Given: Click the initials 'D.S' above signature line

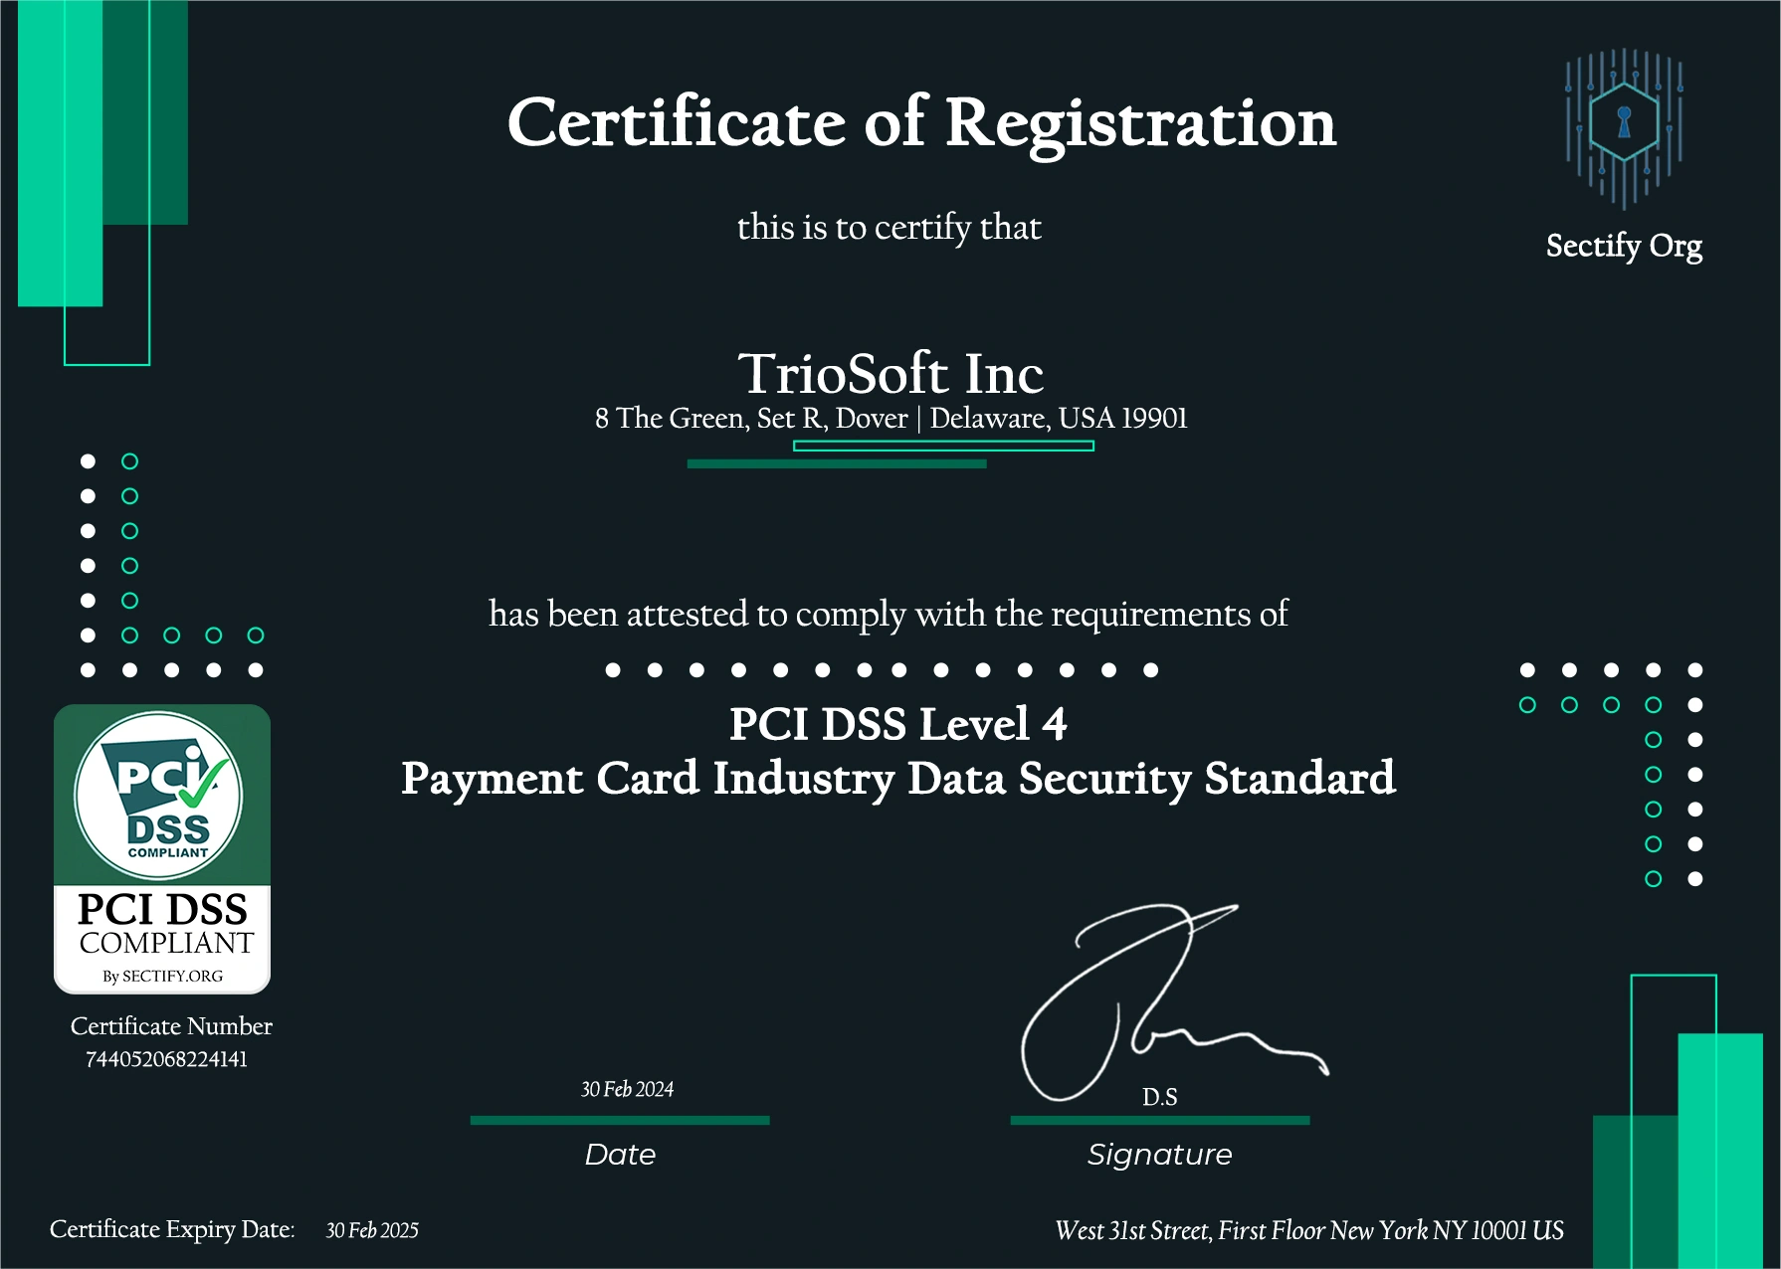Looking at the screenshot, I should 1159,1097.
